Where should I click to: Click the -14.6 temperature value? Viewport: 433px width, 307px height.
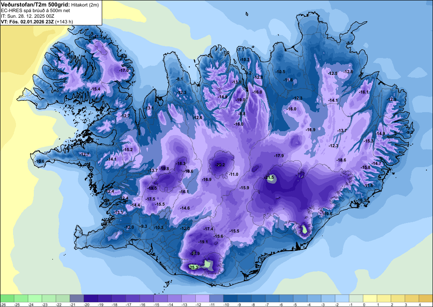(185, 208)
